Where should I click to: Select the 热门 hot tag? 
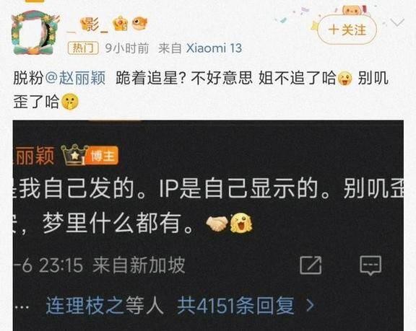[83, 48]
